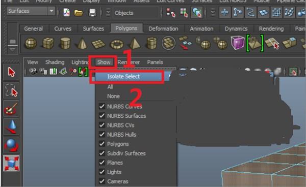Click the open scene folder icon
Screen dimensions: 306x187
point(79,13)
